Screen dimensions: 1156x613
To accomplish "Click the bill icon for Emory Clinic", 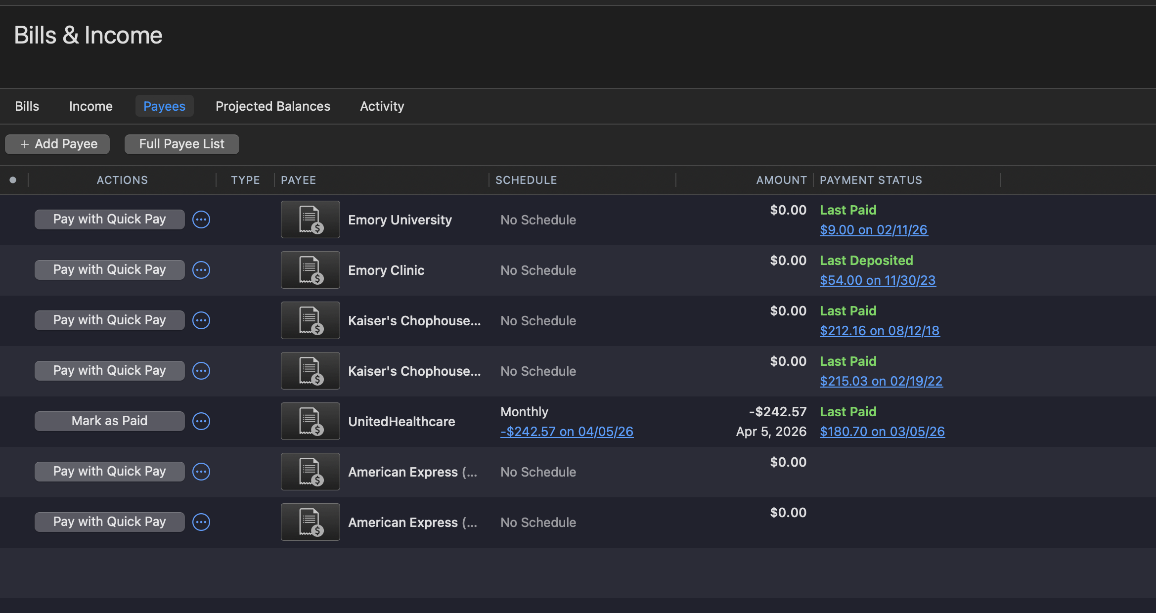I will (x=310, y=270).
